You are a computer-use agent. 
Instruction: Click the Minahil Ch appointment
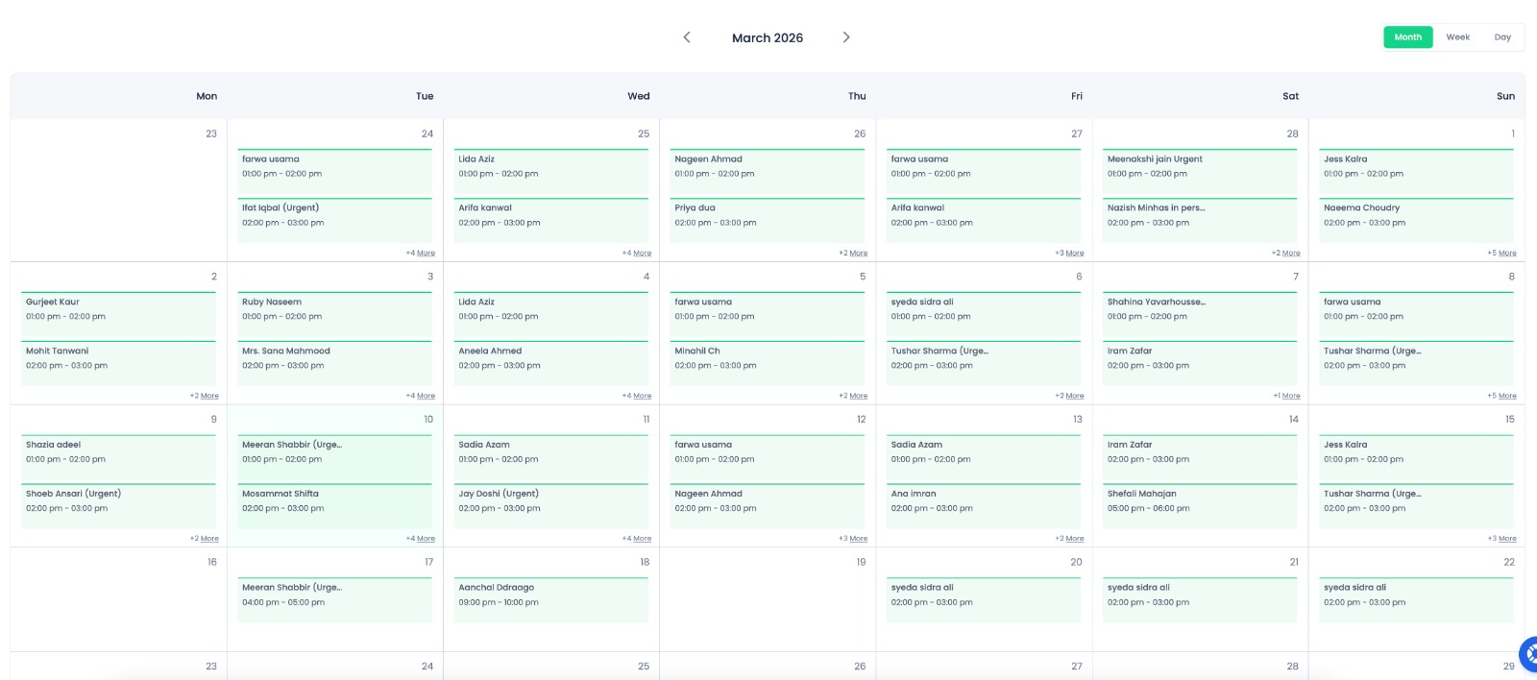coord(767,358)
